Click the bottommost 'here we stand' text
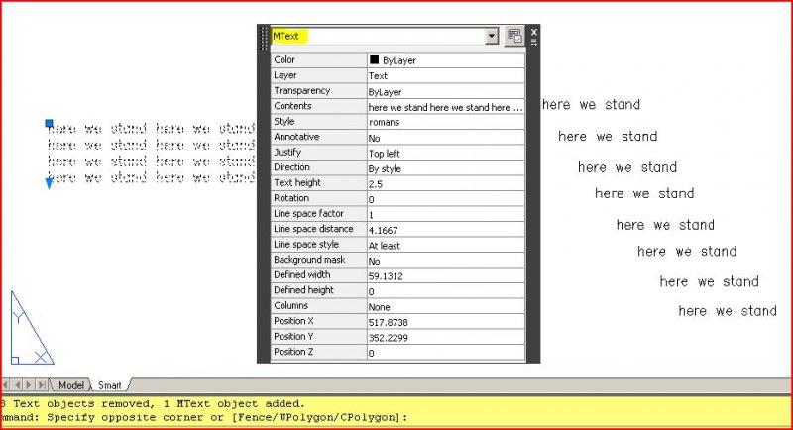 click(728, 311)
